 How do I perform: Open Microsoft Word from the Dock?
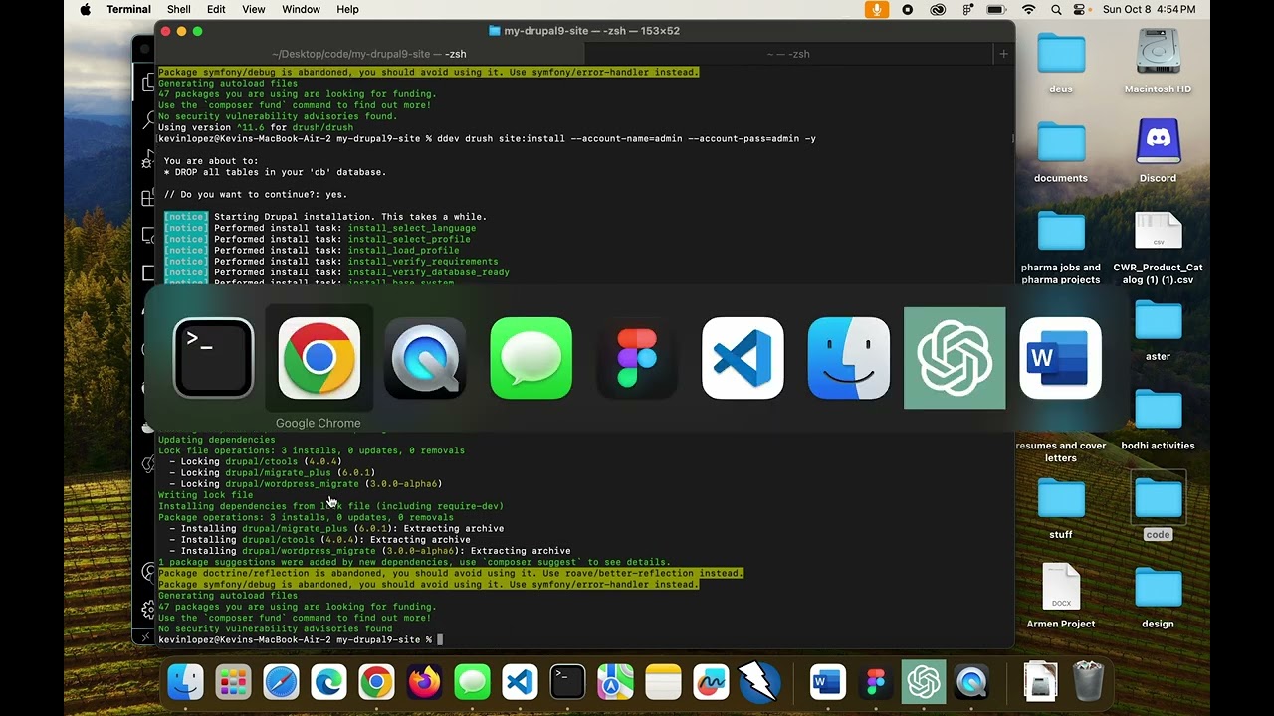[827, 682]
